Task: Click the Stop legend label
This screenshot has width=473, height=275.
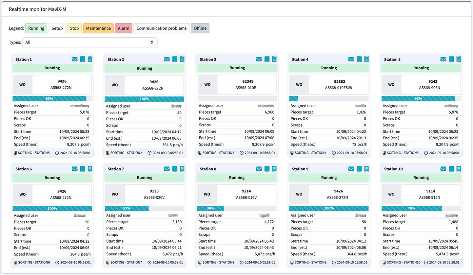Action: [74, 28]
